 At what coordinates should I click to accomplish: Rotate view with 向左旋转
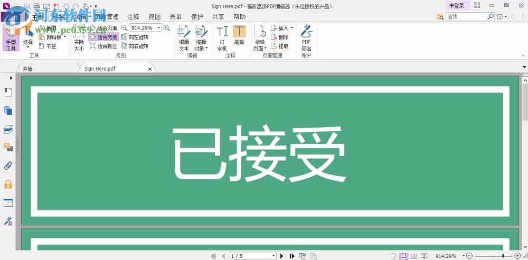click(135, 37)
